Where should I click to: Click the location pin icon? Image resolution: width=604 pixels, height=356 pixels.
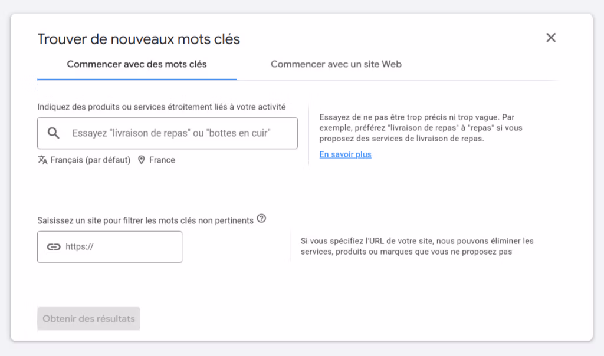[x=142, y=160]
